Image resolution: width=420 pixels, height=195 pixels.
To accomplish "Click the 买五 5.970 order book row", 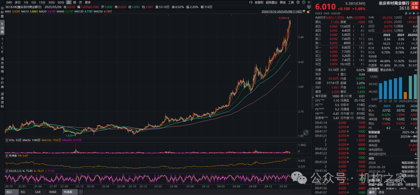I will click(x=340, y=64).
